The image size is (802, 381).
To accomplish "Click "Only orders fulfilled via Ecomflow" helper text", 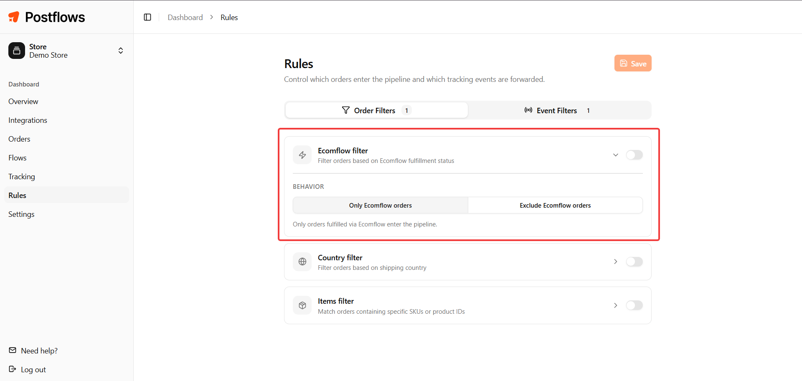I will coord(365,224).
